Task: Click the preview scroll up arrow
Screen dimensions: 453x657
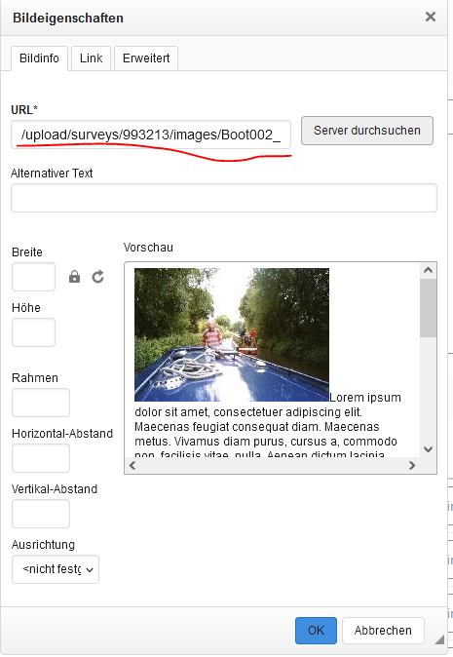Action: (428, 270)
